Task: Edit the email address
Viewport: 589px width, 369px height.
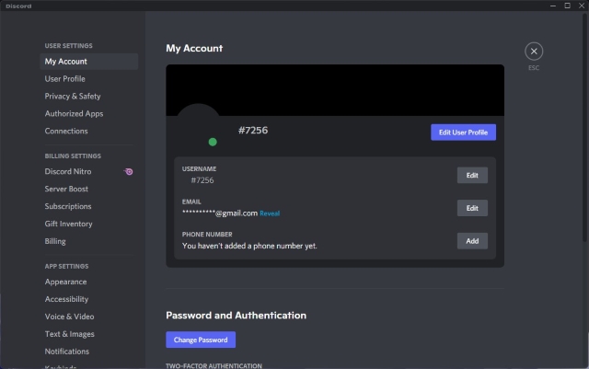Action: click(x=472, y=208)
